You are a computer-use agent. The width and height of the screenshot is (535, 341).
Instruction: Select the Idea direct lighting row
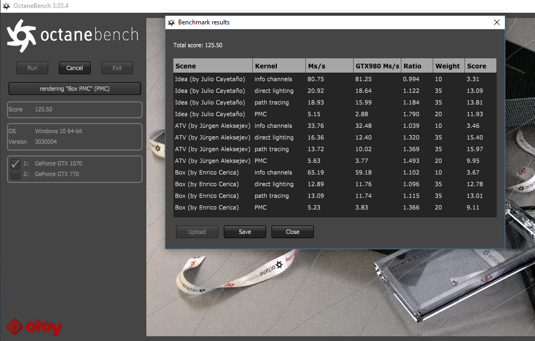coord(335,91)
